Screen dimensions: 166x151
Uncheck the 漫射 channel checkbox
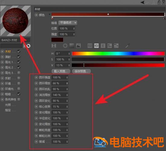[19, 57]
